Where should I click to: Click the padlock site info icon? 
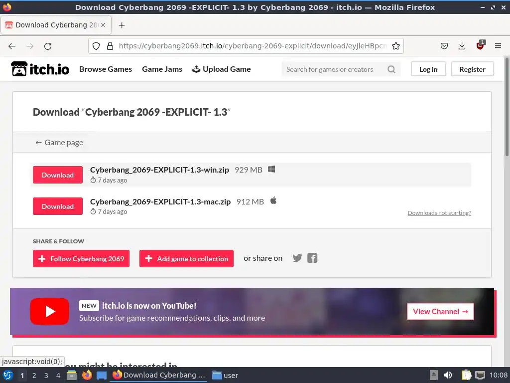(x=110, y=46)
